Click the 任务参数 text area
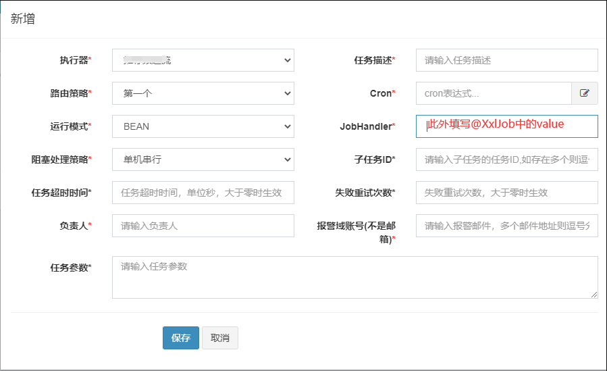 (x=355, y=277)
